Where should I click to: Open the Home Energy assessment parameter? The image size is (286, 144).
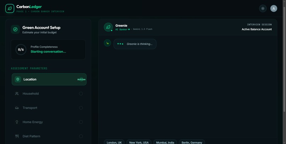pos(49,122)
